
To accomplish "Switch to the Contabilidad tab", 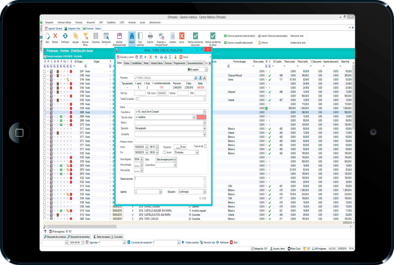I will (136, 63).
